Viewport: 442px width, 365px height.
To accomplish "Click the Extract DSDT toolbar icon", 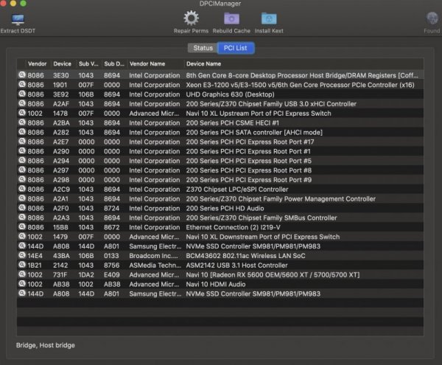I will tap(18, 19).
